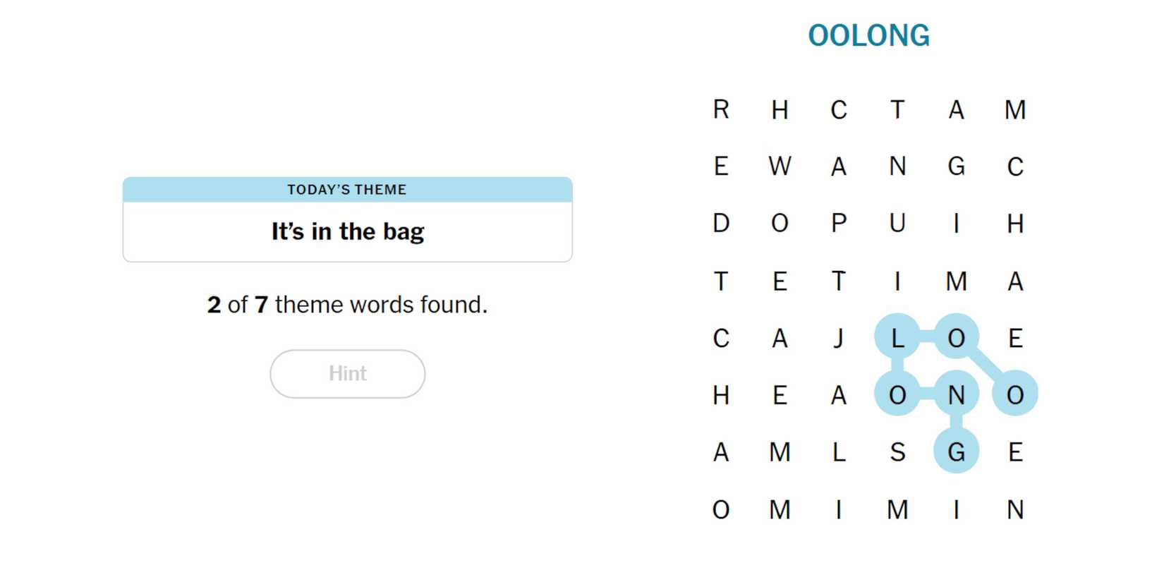1164x582 pixels.
Task: Select the letter D tile
Action: 720,224
